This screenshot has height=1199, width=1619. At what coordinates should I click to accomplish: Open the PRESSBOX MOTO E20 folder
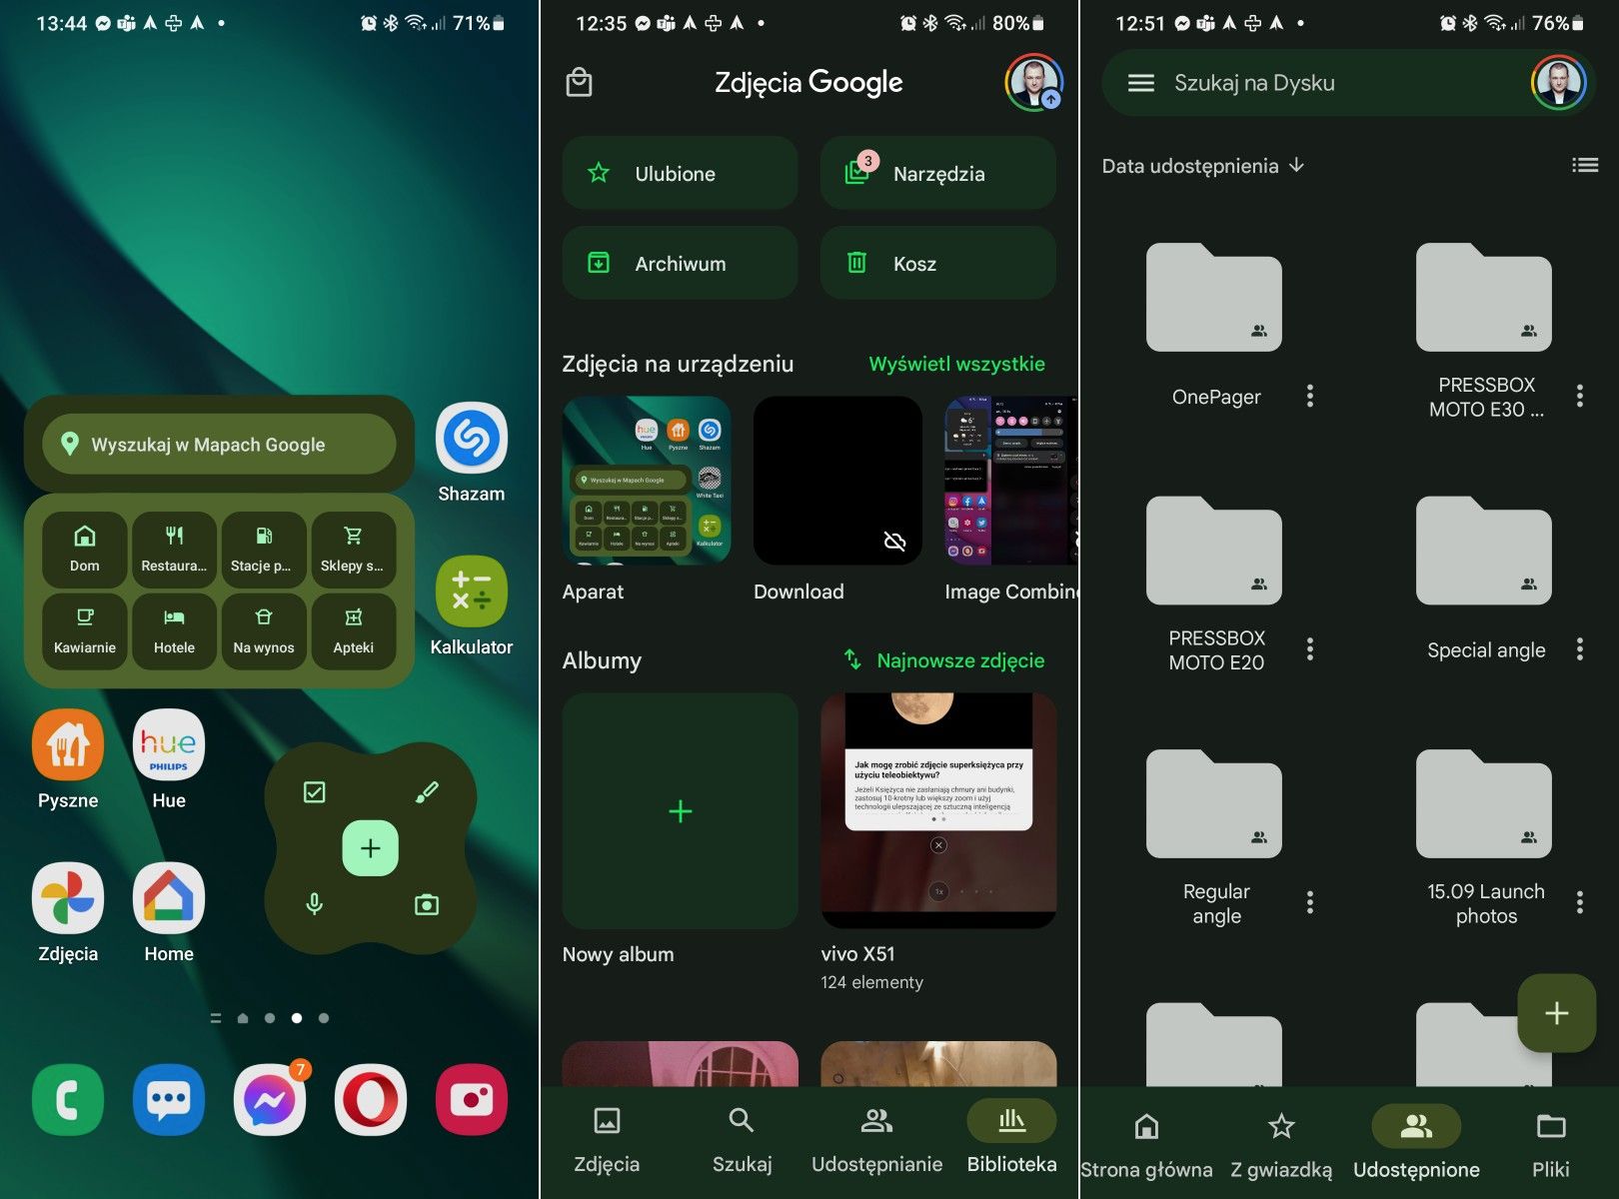(1214, 551)
